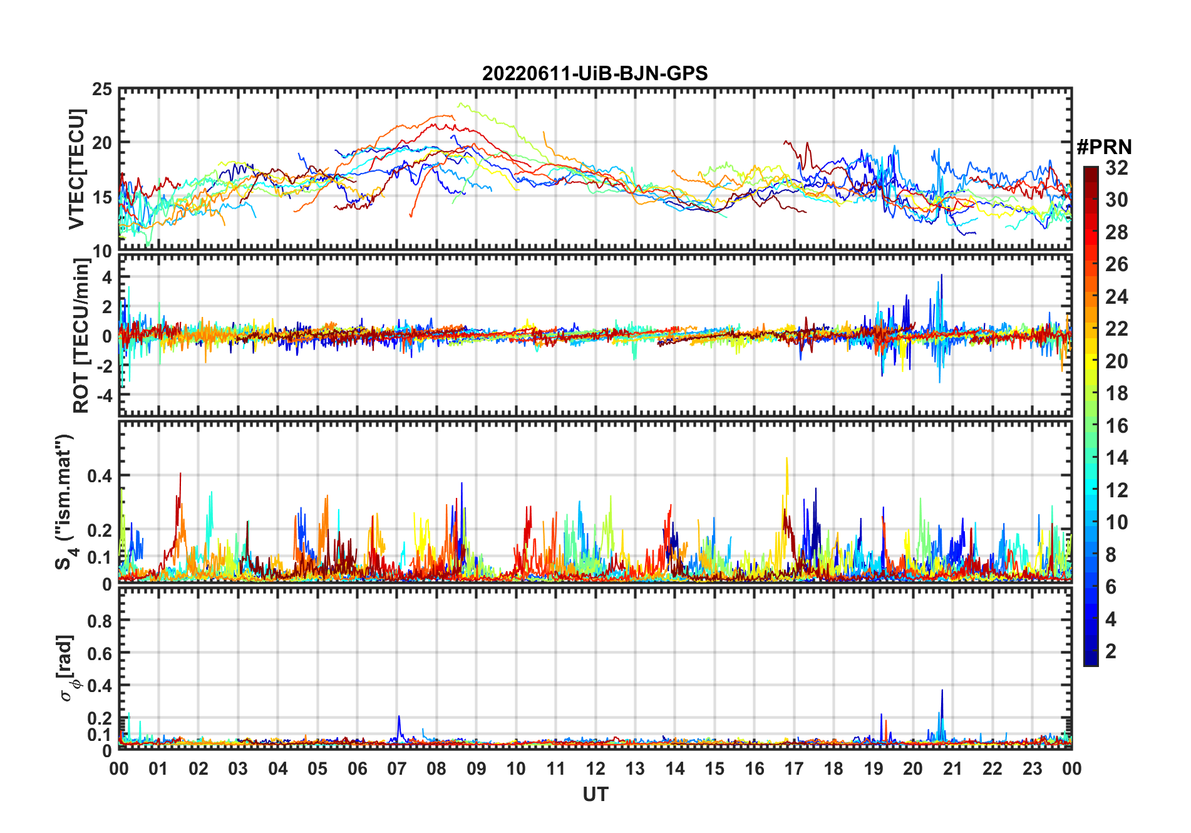
Task: Click the colorbar at PRN 16 green
Action: pos(1091,426)
